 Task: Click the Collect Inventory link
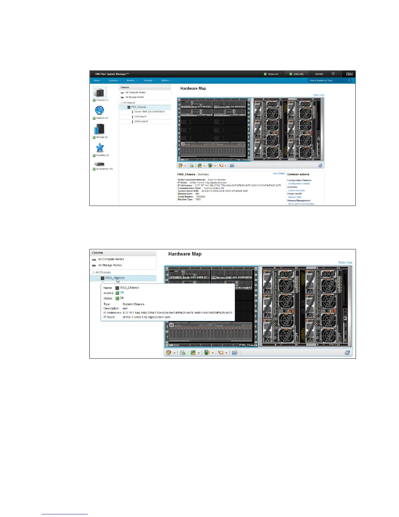[x=296, y=190]
